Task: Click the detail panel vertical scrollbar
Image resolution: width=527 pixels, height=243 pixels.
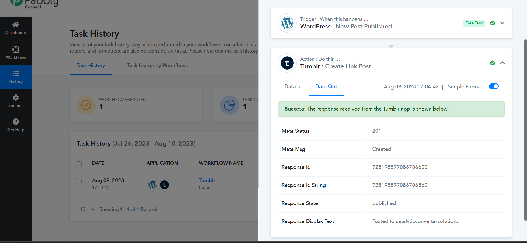Action: pos(525,130)
